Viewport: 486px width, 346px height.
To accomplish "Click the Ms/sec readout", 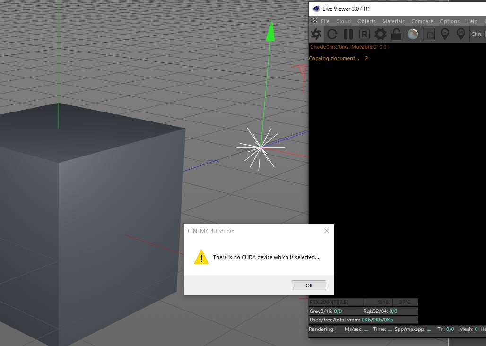I will pos(356,329).
